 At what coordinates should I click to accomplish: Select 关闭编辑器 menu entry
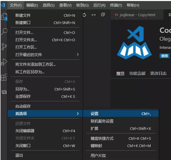[x=45, y=131]
